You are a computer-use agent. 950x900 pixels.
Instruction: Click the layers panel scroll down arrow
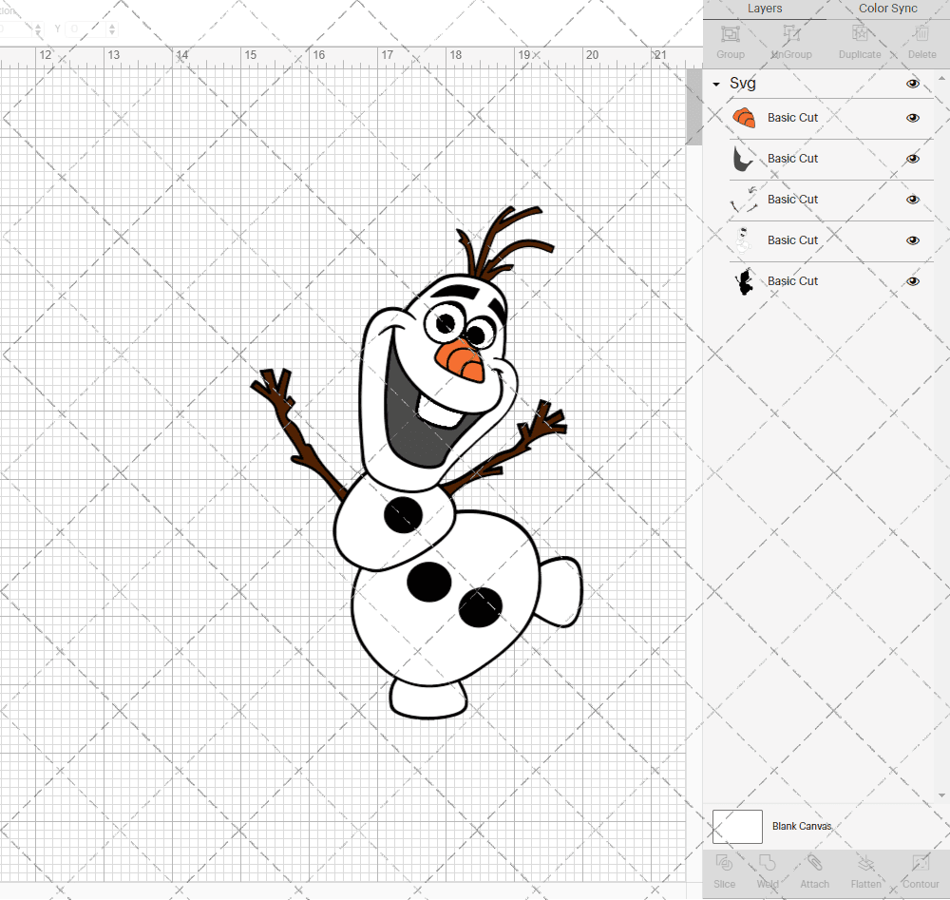coord(940,795)
